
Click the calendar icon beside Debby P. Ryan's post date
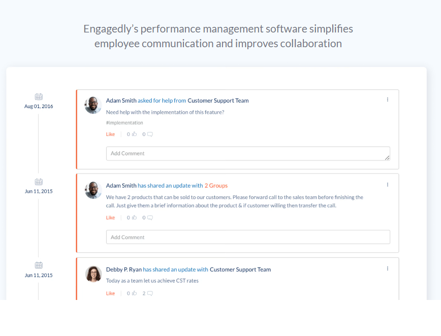(39, 264)
